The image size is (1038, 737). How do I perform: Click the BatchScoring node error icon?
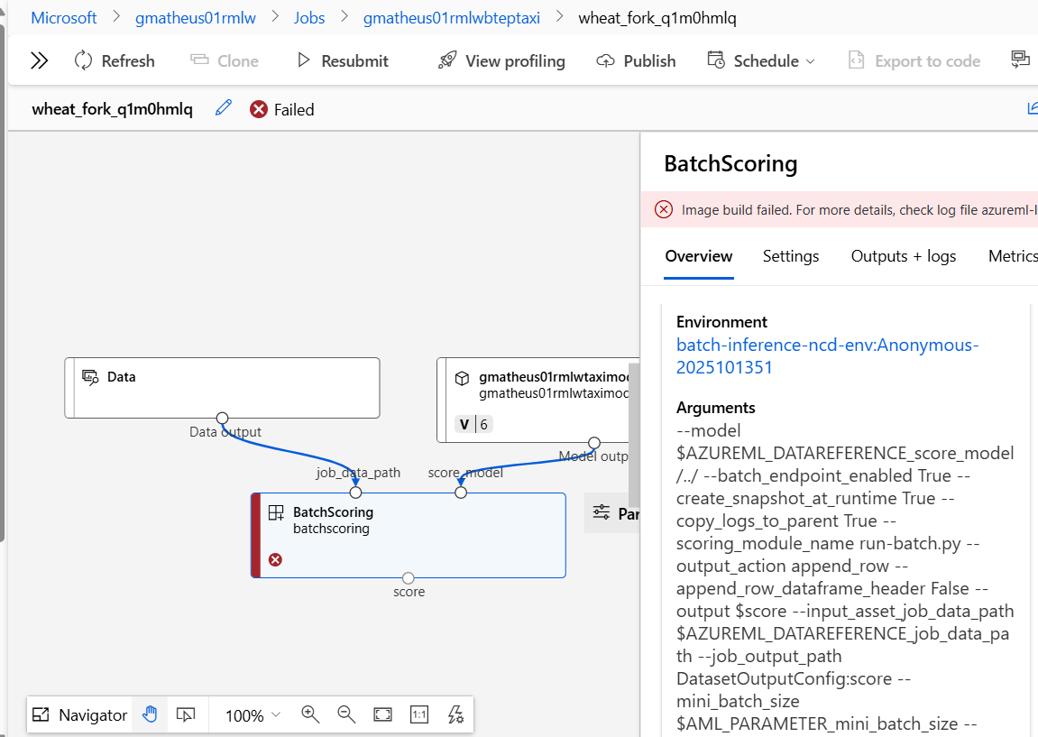pos(275,560)
